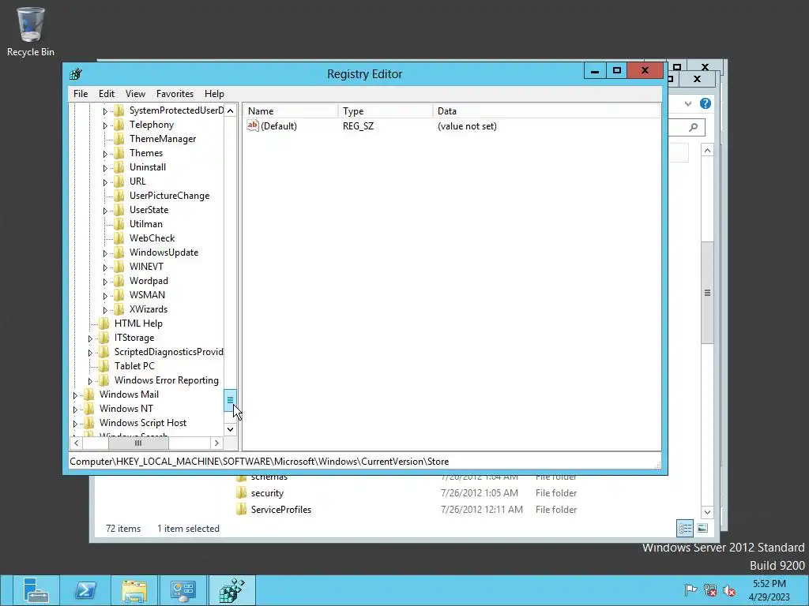
Task: Select the WINEVT folder icon
Action: 119,267
